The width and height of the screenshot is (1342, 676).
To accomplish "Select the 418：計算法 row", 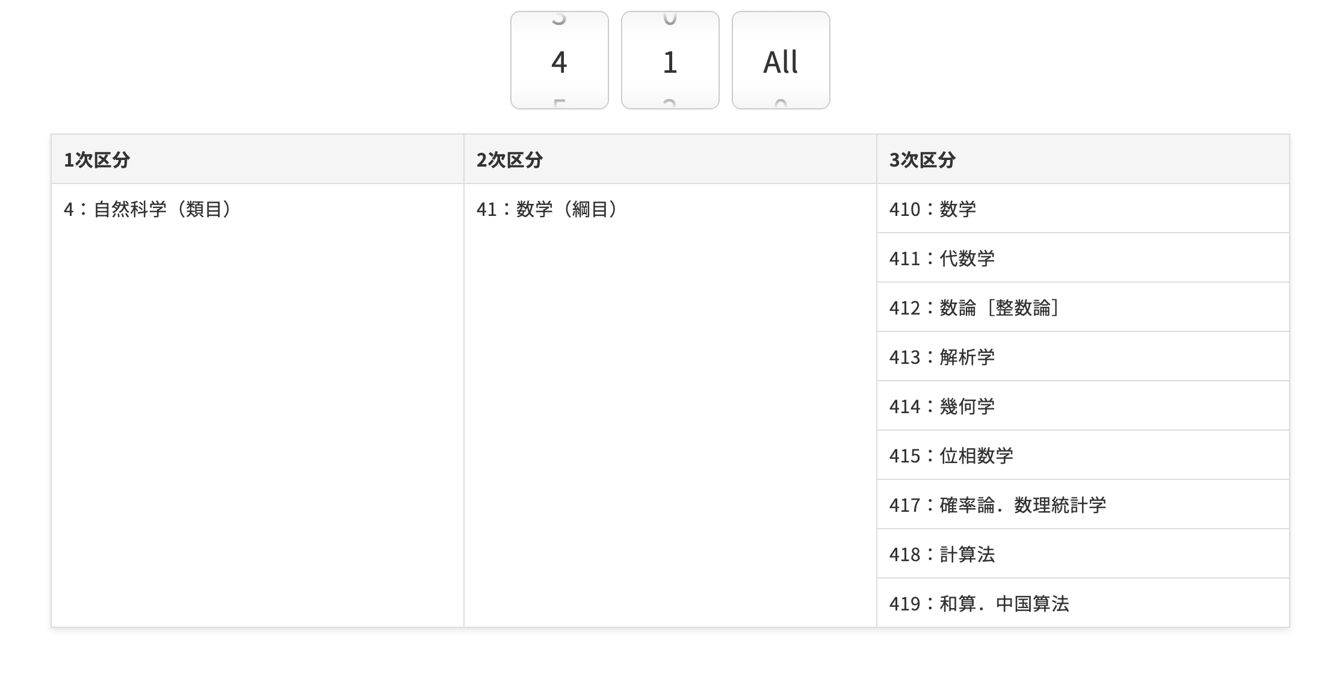I will (x=942, y=555).
